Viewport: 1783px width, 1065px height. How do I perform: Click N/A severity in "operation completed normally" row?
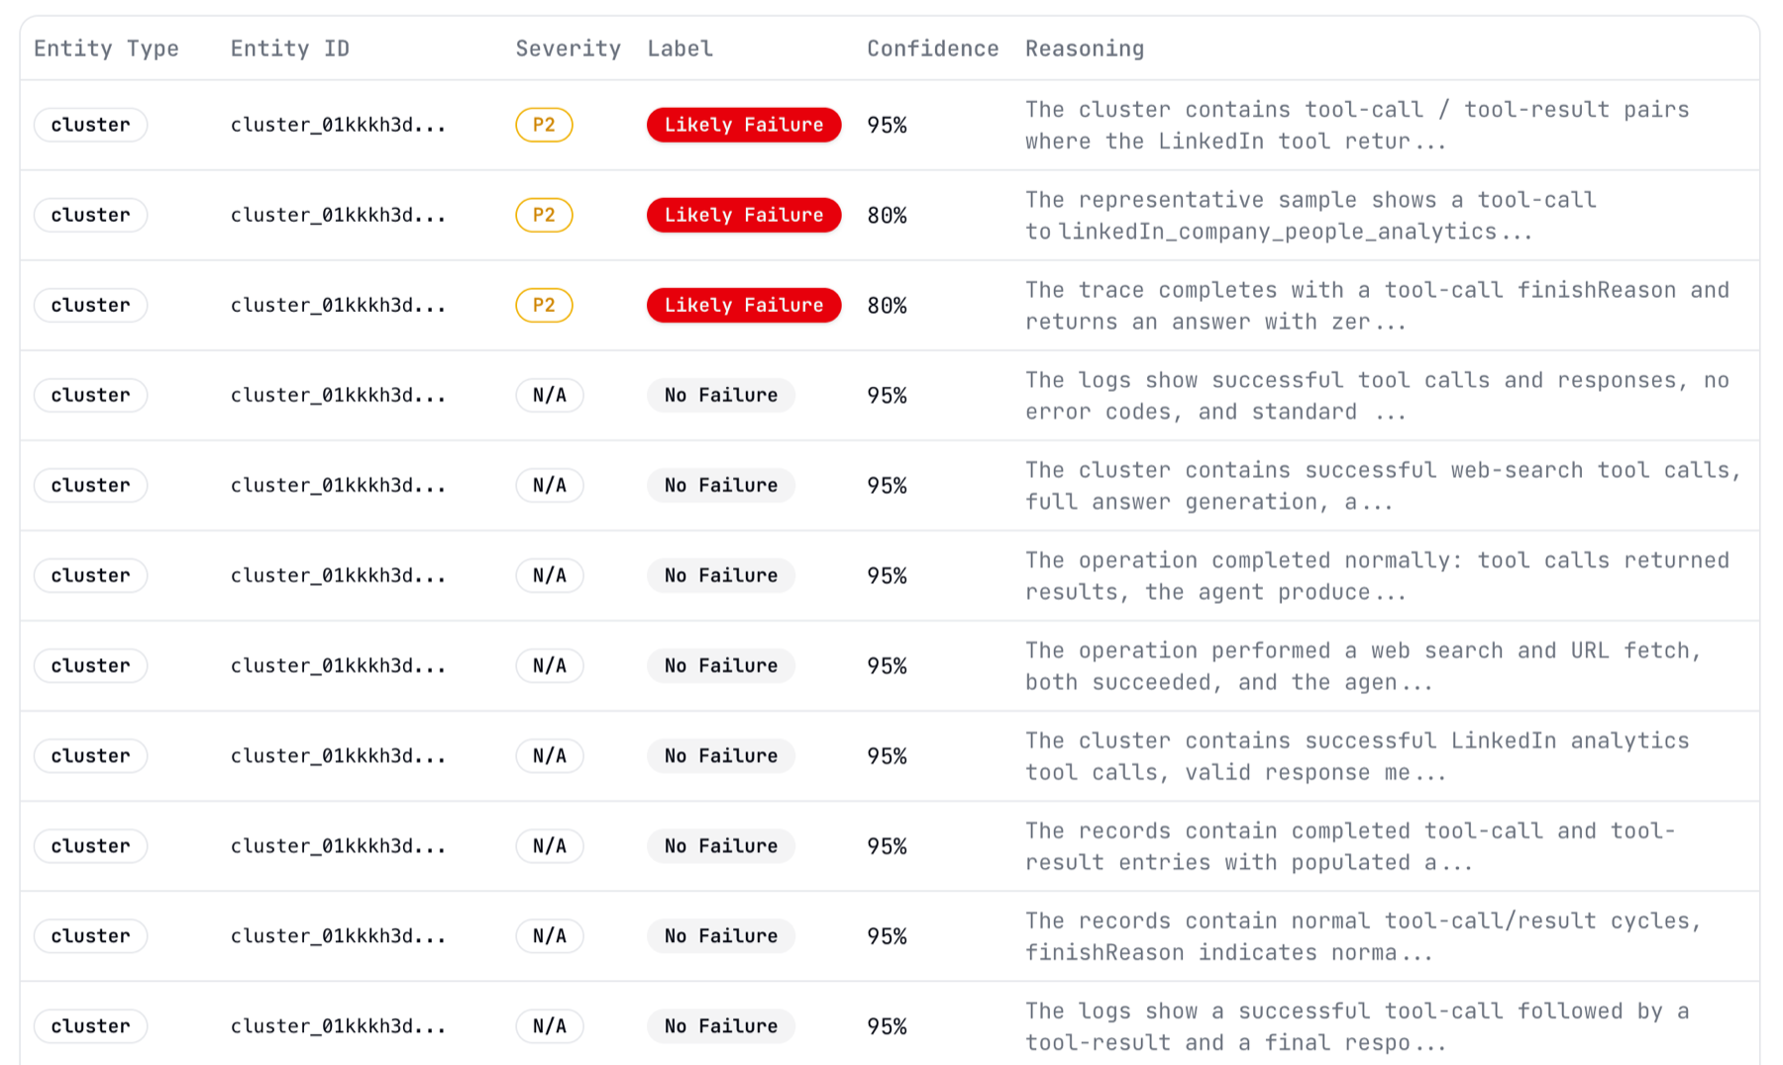tap(549, 575)
